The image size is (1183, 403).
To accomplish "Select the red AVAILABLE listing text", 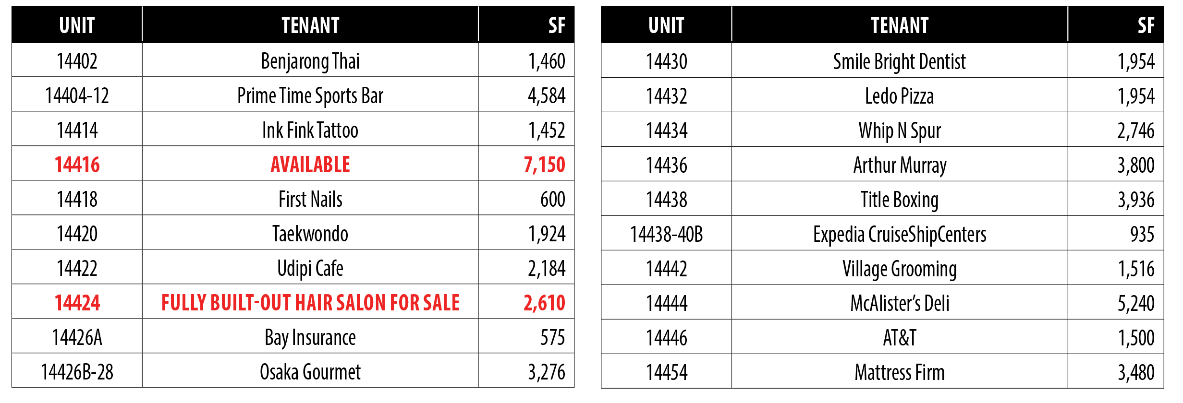I will coord(310,165).
